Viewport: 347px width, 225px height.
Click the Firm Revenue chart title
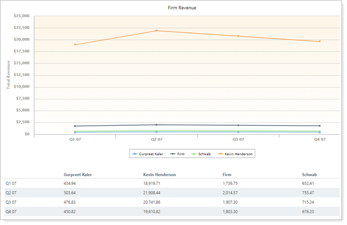(186, 8)
